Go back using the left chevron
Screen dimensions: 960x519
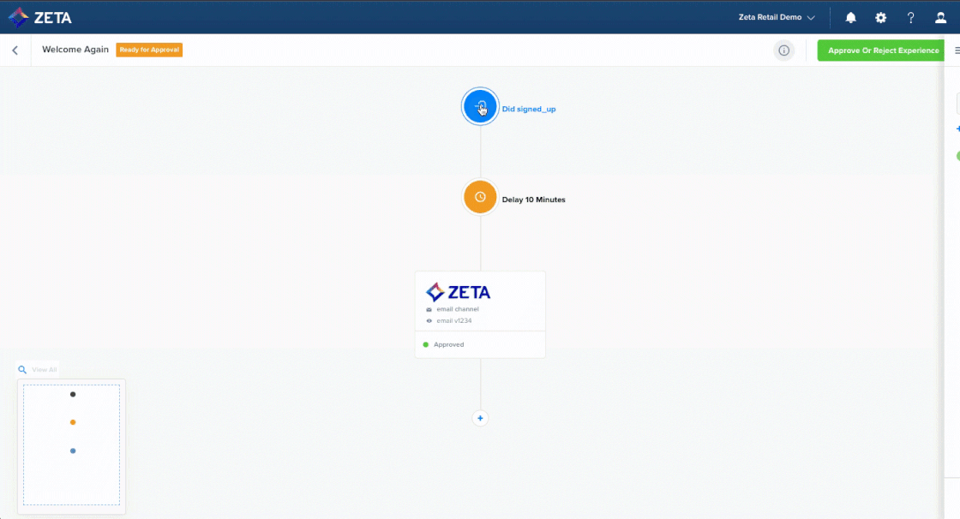point(15,51)
